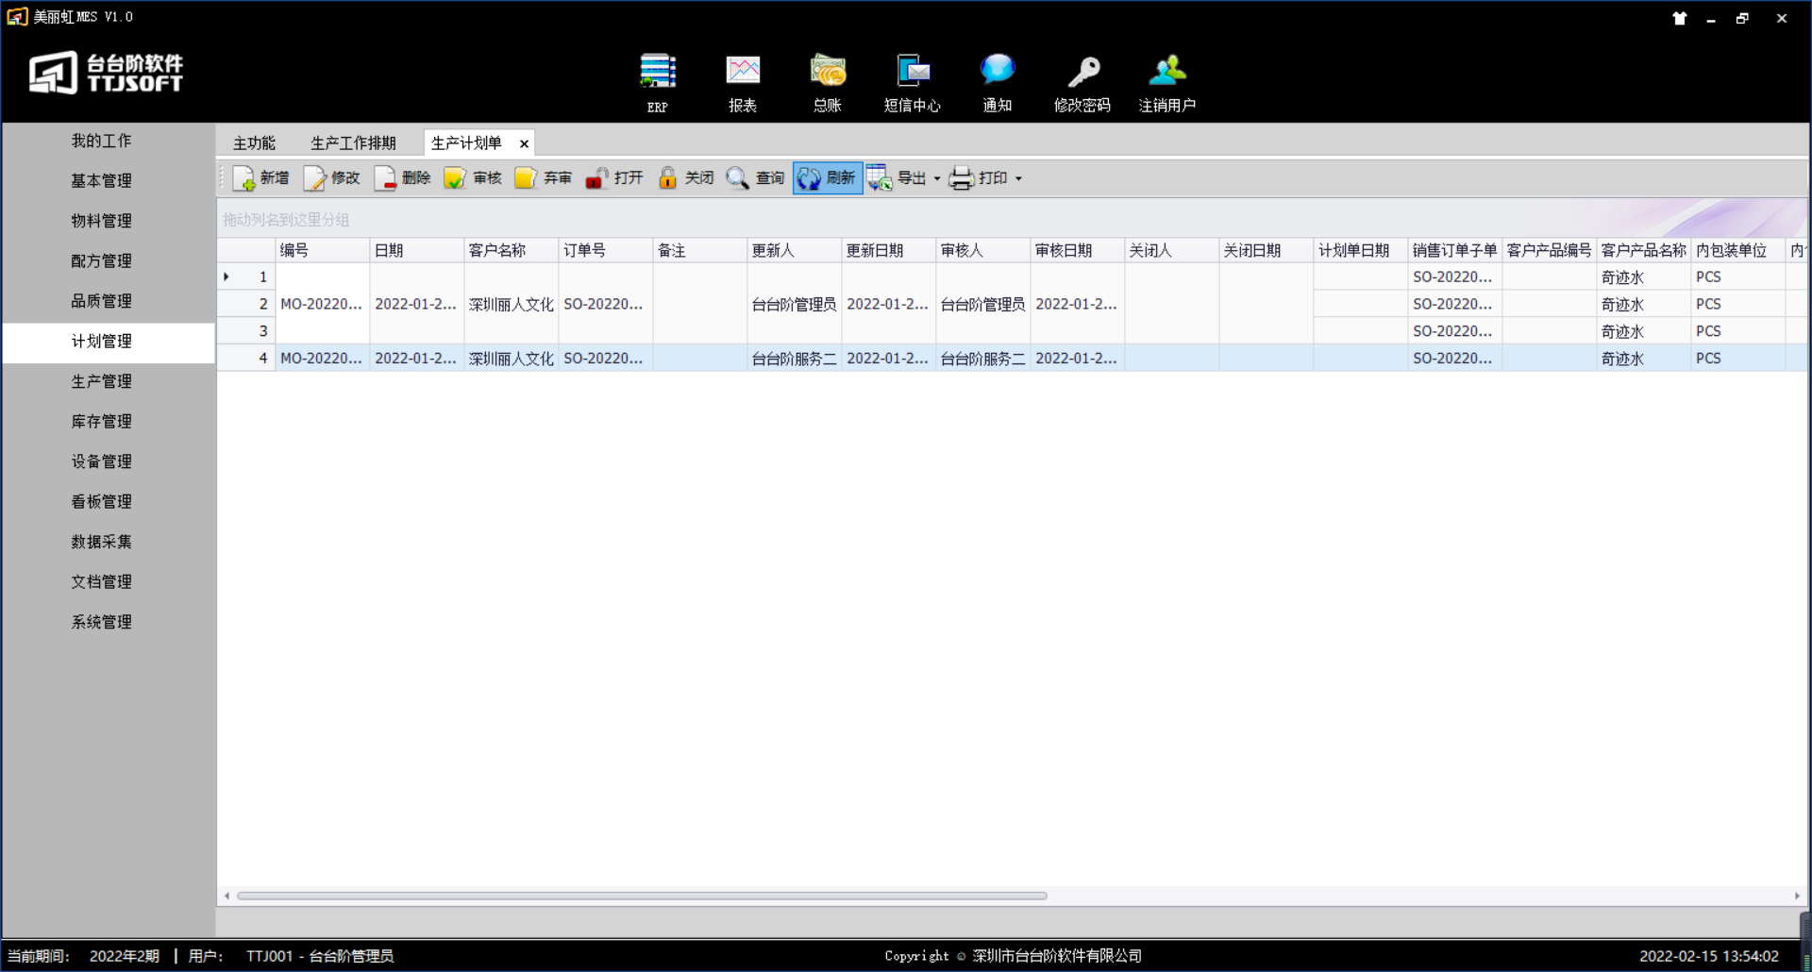This screenshot has width=1812, height=972.
Task: Open 短信中心 message center
Action: (913, 73)
